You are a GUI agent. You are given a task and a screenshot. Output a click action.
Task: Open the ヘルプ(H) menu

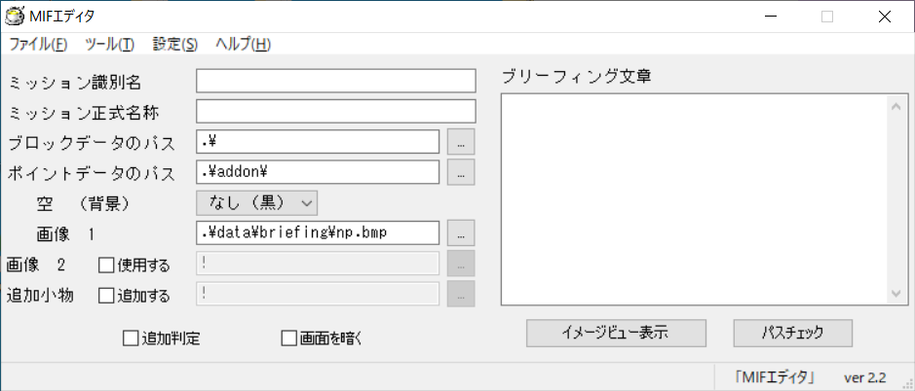(243, 45)
